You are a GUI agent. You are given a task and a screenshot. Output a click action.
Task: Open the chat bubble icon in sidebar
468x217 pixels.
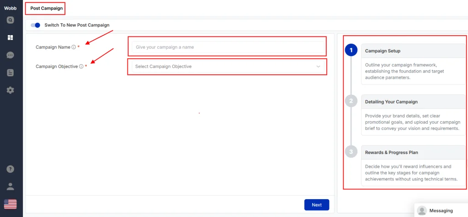(10, 55)
